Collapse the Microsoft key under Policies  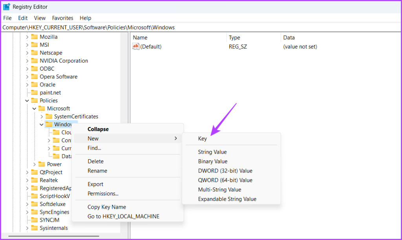pyautogui.click(x=35, y=109)
